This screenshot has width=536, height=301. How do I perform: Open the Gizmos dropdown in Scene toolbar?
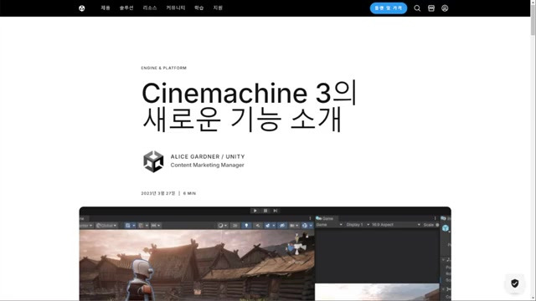pyautogui.click(x=307, y=225)
